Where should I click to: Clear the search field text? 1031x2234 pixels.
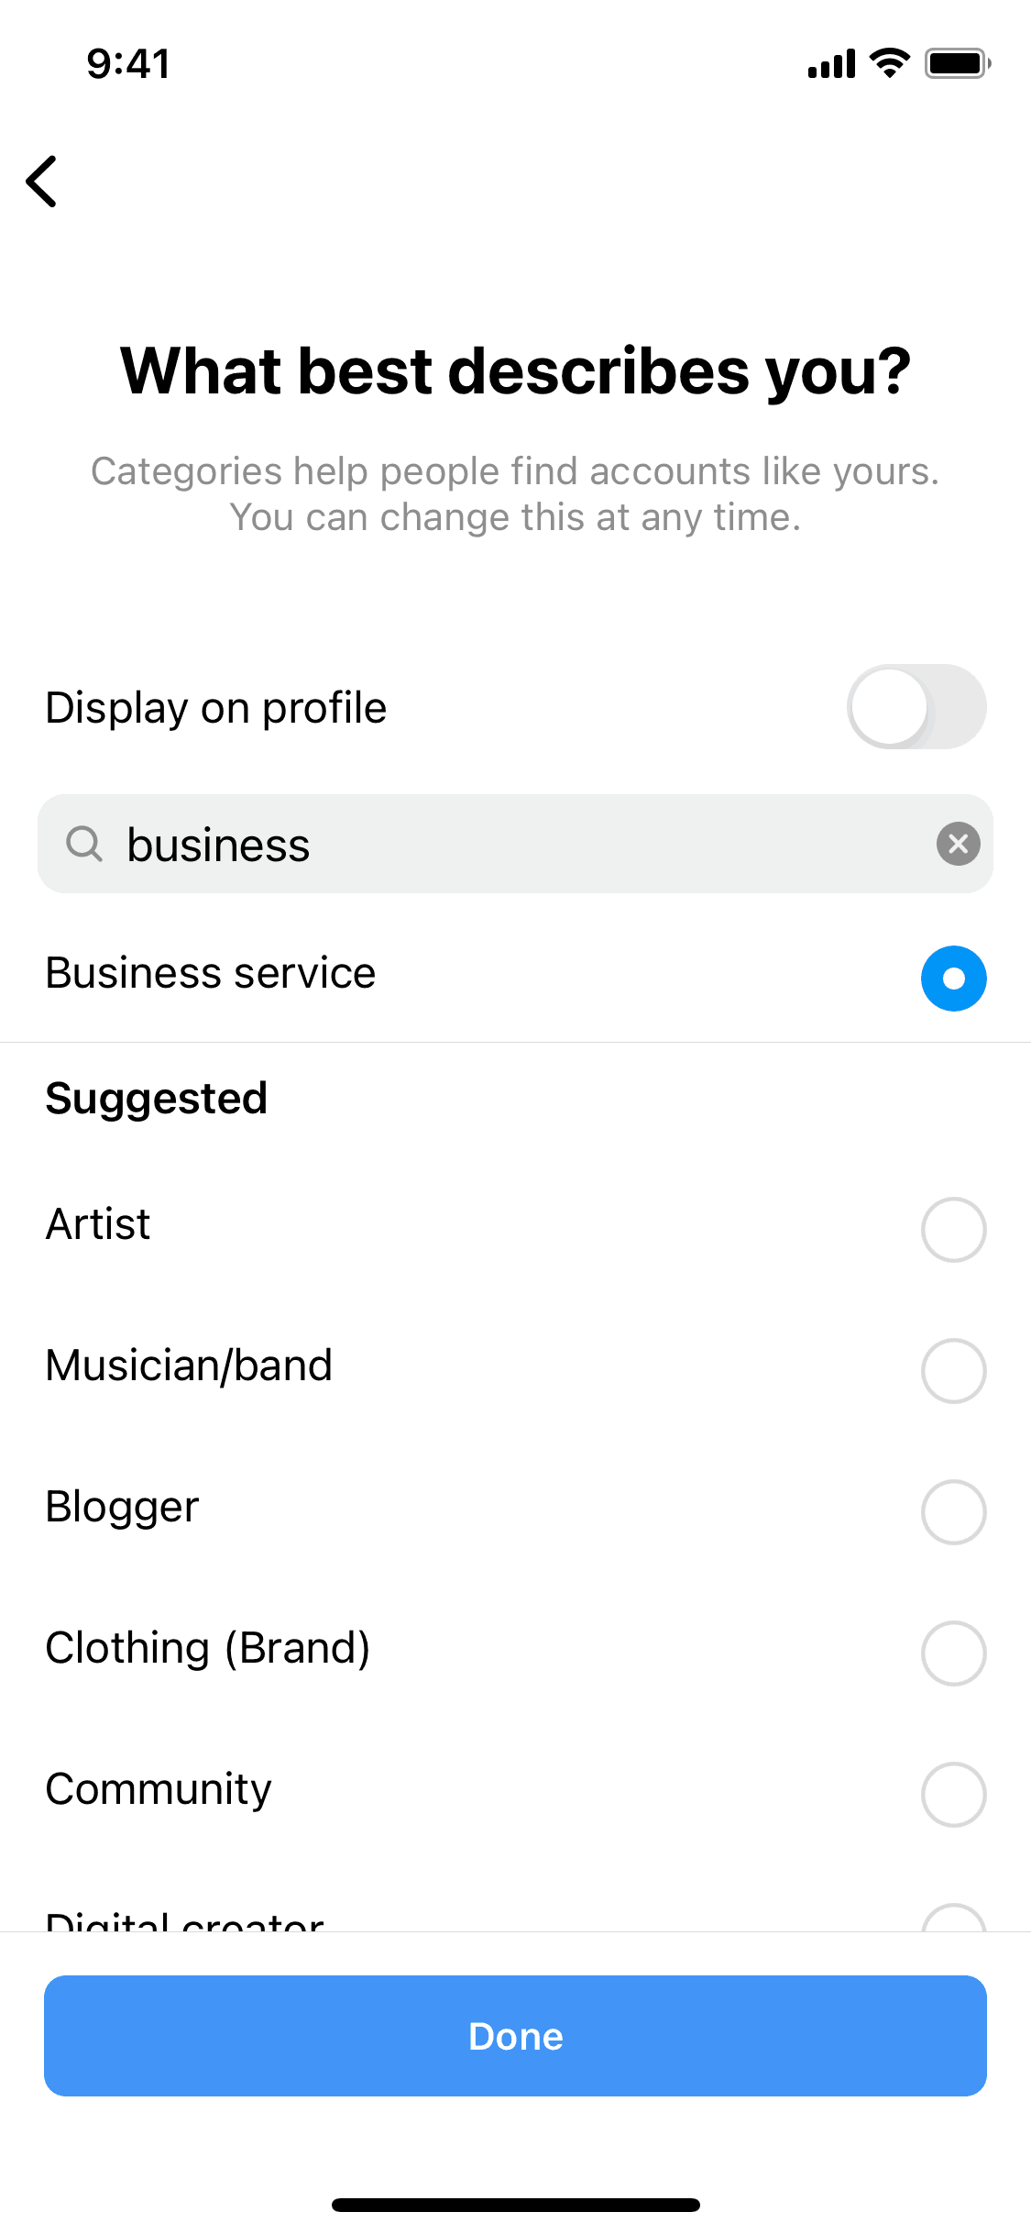point(958,844)
